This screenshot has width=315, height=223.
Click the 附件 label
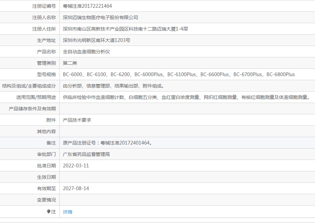pyautogui.click(x=51, y=120)
